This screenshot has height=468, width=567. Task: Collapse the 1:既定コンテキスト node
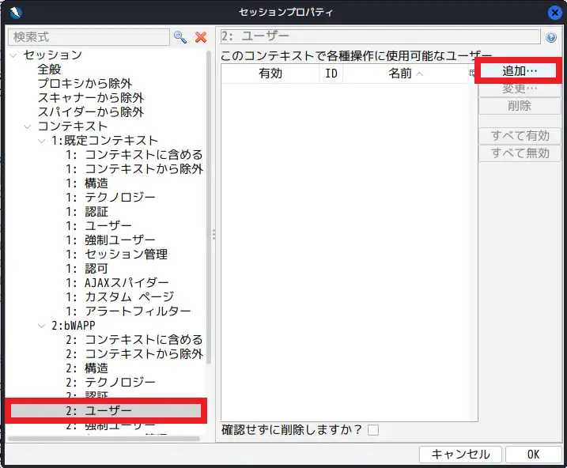43,141
